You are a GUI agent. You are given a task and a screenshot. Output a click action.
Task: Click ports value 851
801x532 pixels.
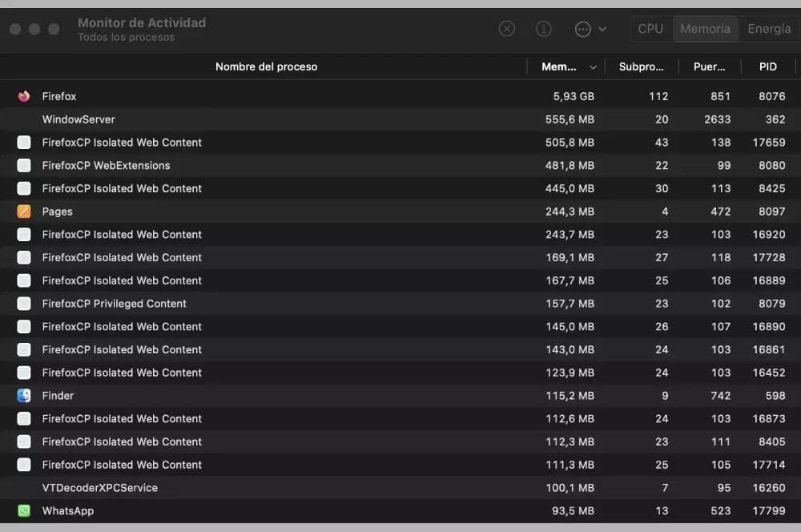tap(720, 96)
